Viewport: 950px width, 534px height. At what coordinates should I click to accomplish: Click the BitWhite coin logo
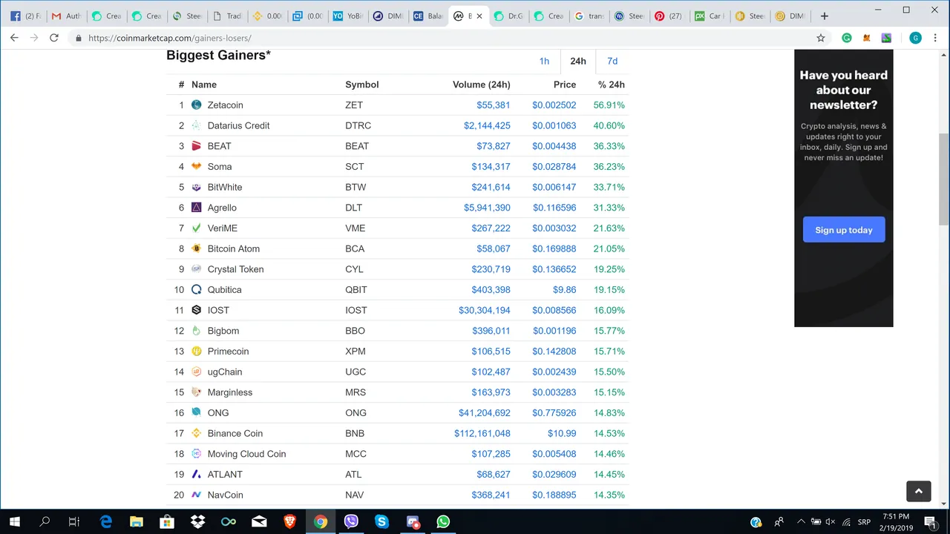(197, 187)
